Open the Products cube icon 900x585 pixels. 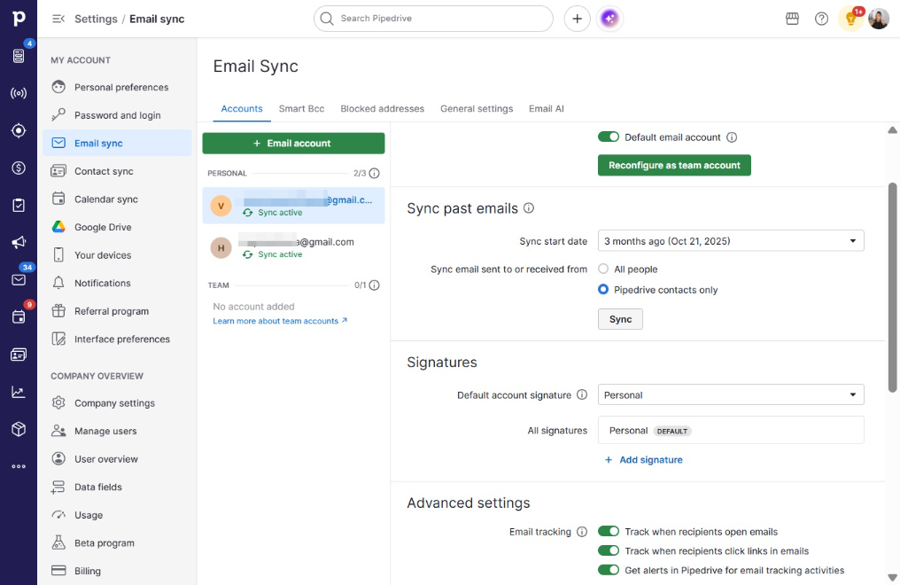point(19,429)
